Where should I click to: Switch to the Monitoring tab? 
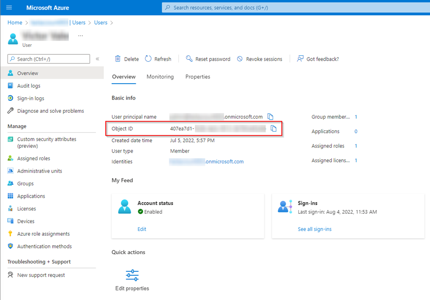[x=160, y=77]
